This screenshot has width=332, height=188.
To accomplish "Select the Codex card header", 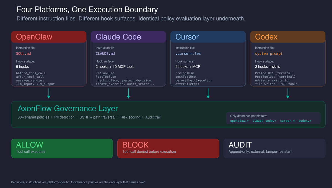I will (x=288, y=36).
